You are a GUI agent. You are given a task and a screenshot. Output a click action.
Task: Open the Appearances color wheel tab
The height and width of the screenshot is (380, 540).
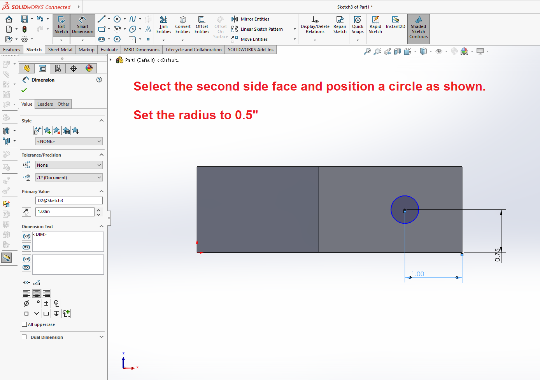click(x=89, y=68)
